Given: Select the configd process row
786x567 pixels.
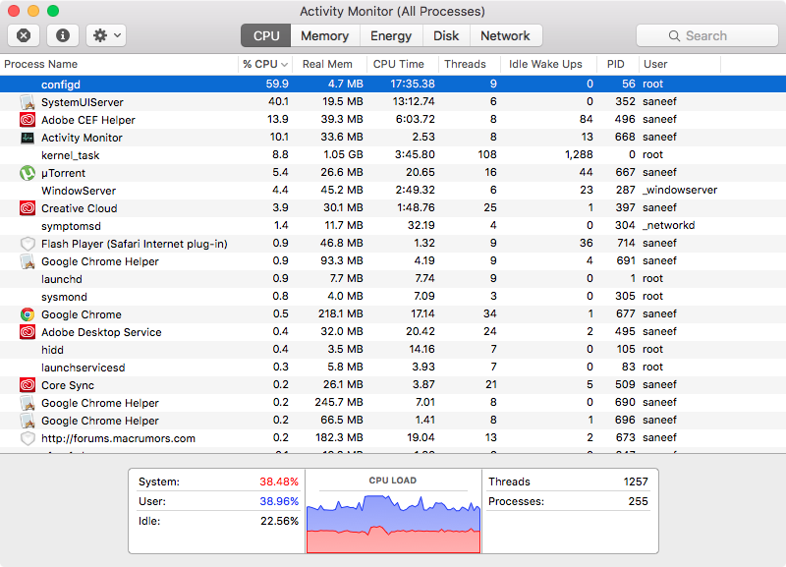Looking at the screenshot, I should pos(393,84).
